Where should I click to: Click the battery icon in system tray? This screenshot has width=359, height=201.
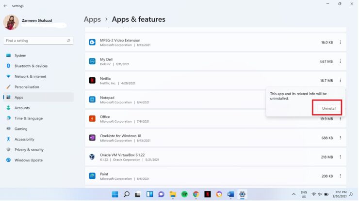(326, 194)
